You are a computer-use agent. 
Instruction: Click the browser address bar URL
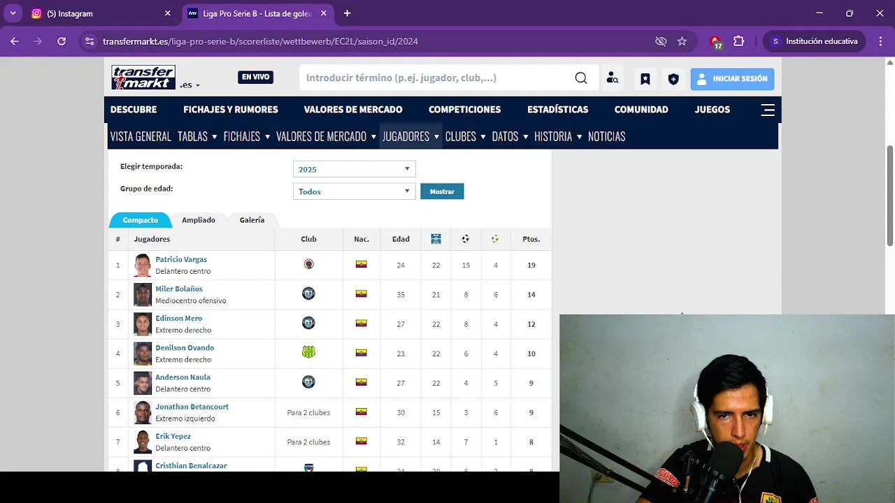click(260, 41)
